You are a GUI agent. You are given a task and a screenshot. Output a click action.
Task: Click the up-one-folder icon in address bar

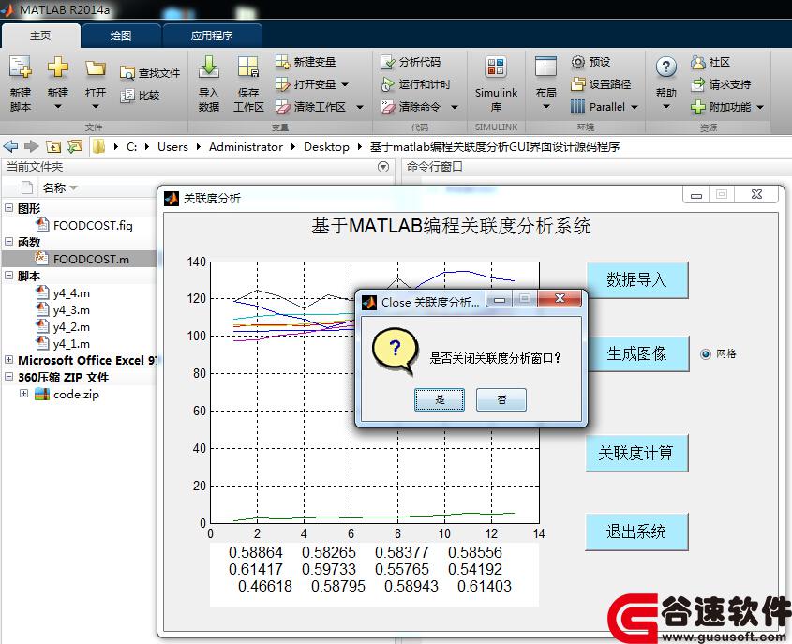tap(53, 146)
